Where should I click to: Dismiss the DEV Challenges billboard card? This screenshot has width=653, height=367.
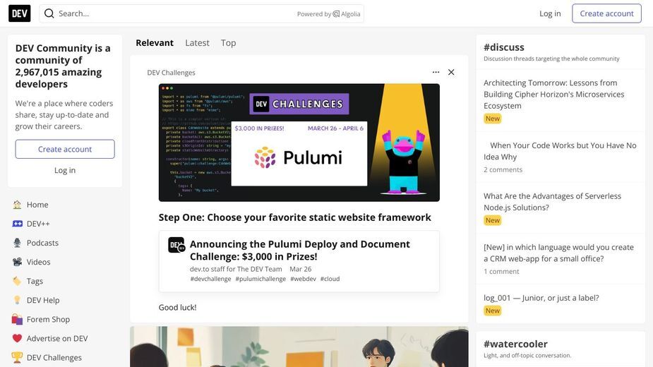451,72
